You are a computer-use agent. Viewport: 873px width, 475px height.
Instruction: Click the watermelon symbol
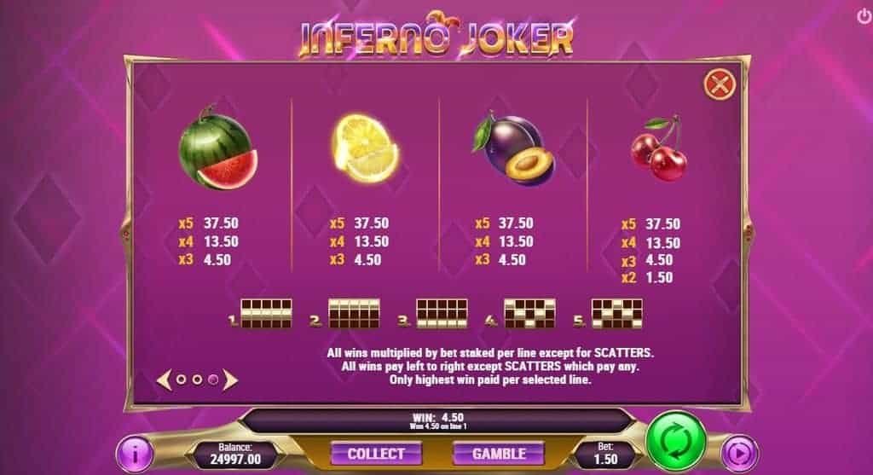tap(217, 148)
